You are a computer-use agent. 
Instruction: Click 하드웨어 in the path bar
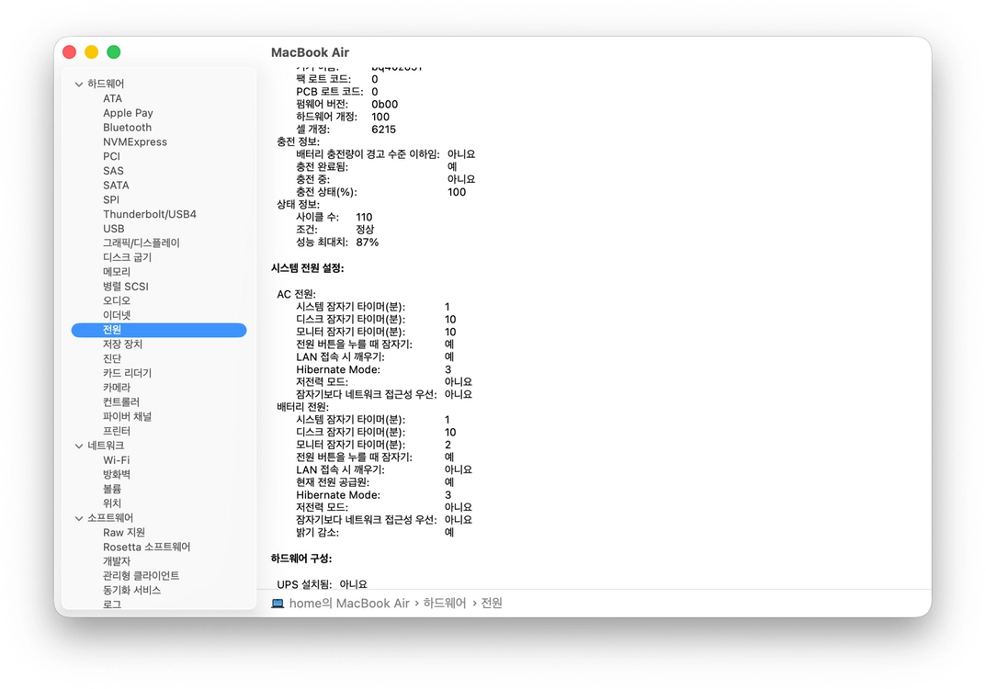[x=445, y=604]
